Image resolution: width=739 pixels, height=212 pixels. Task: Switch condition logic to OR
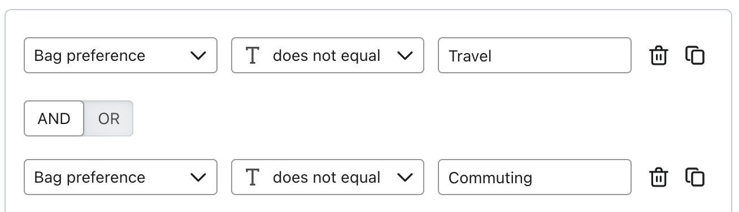click(108, 118)
